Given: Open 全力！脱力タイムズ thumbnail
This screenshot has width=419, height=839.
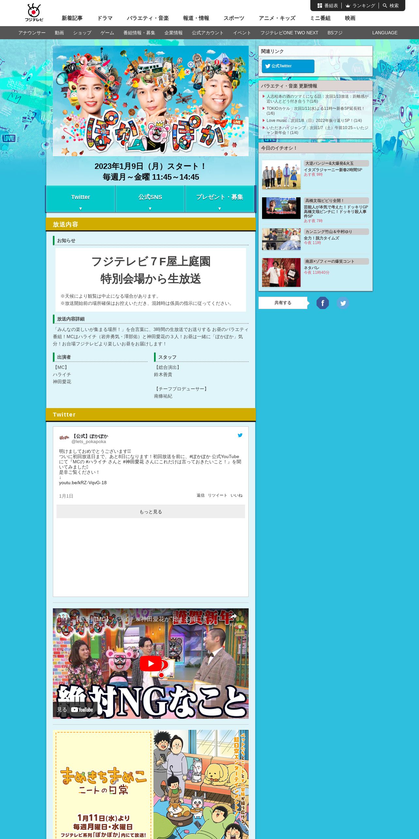Looking at the screenshot, I should [281, 239].
